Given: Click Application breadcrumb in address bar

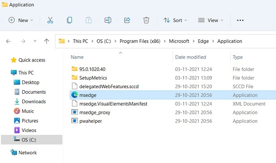Looking at the screenshot, I should coord(229,41).
